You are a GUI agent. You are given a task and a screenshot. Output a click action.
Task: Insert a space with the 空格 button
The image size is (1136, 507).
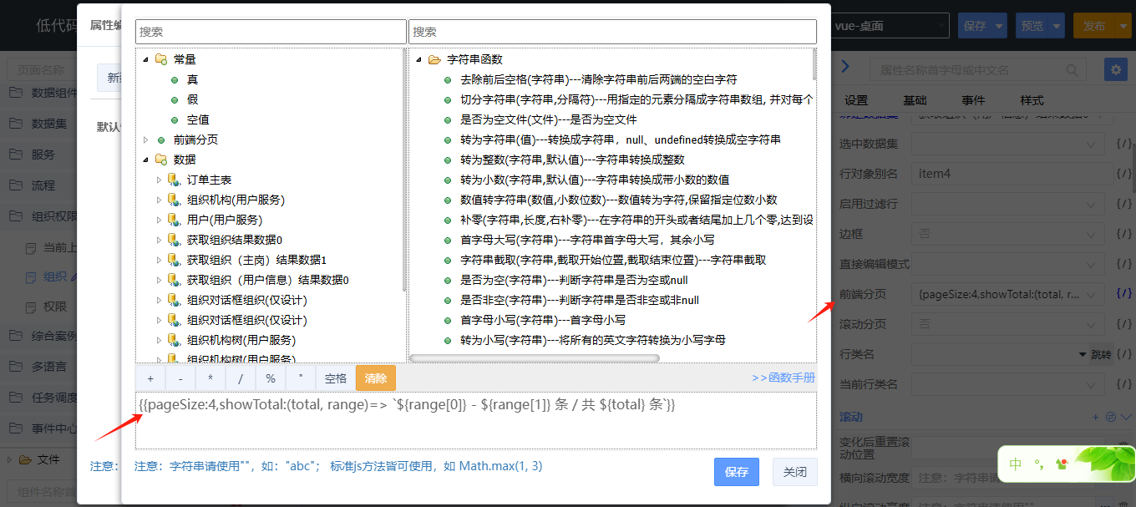336,378
